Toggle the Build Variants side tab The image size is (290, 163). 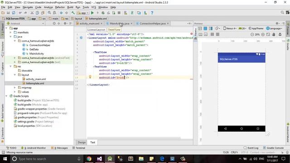click(x=2, y=113)
